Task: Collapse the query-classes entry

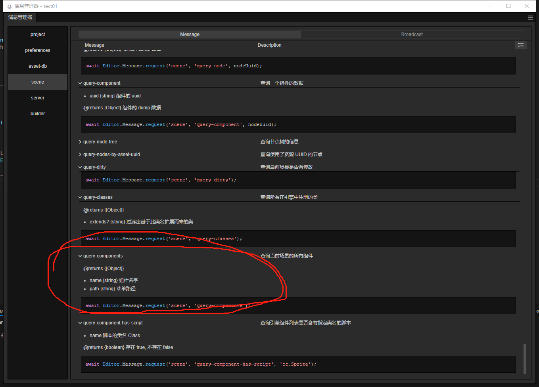Action: [x=80, y=197]
